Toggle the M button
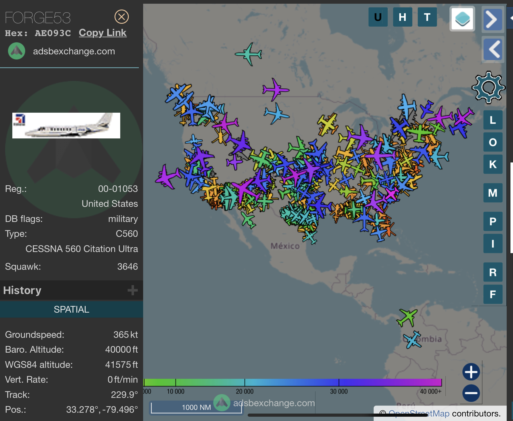 pyautogui.click(x=493, y=193)
